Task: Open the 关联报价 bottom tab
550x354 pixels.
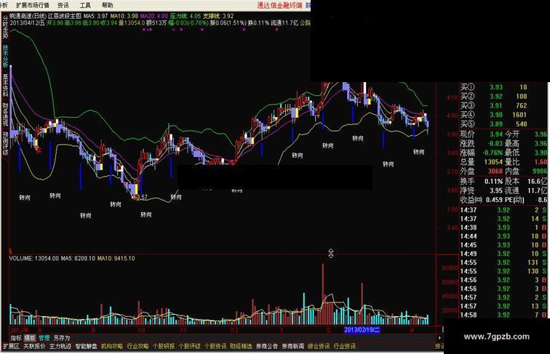Action: click(34, 346)
